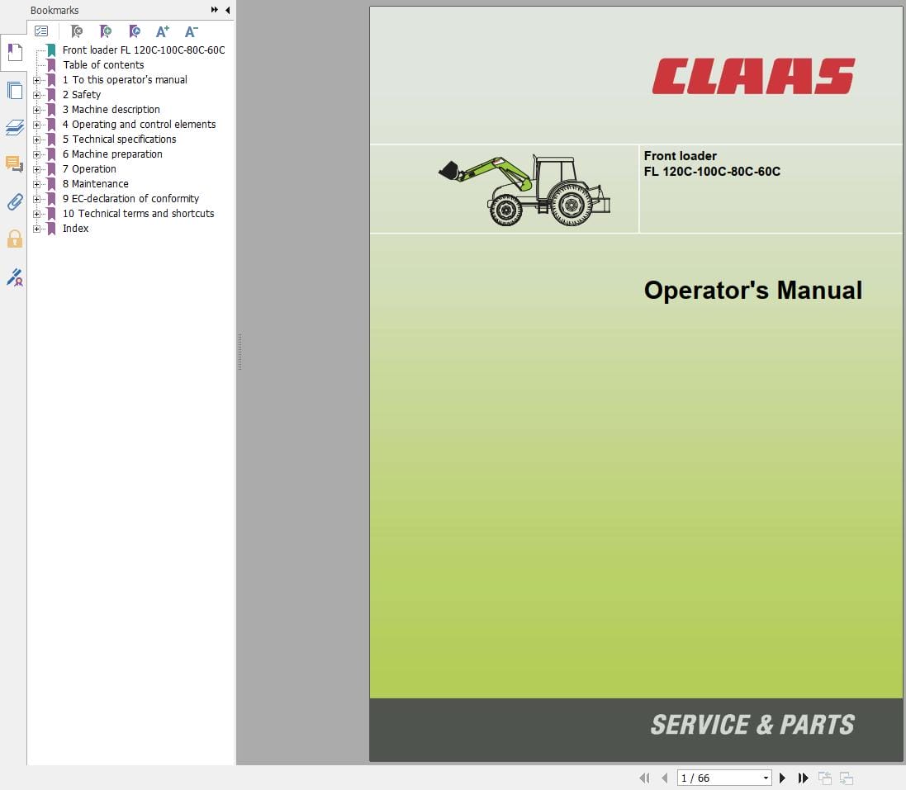The height and width of the screenshot is (790, 906).
Task: Click 'FL 120C-100C-80C-60C' text on cover page
Action: click(712, 172)
